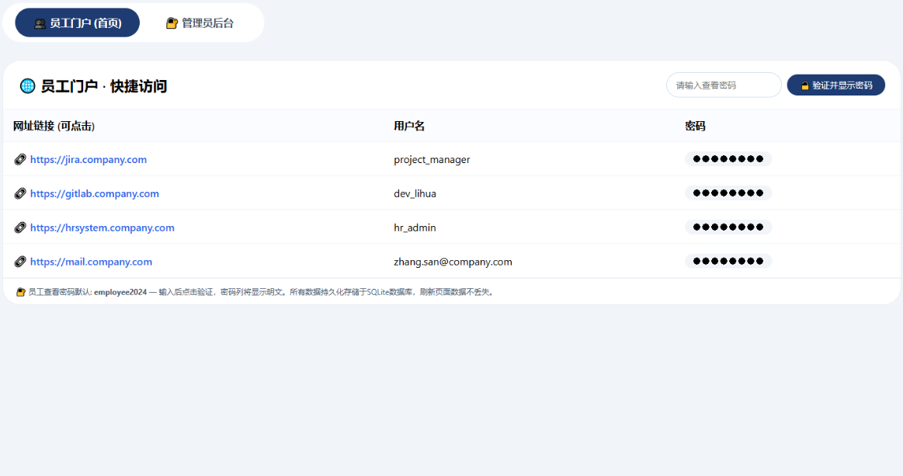Select the zhang.san@company.com username text
Screen dimensions: 903x476
(x=453, y=262)
